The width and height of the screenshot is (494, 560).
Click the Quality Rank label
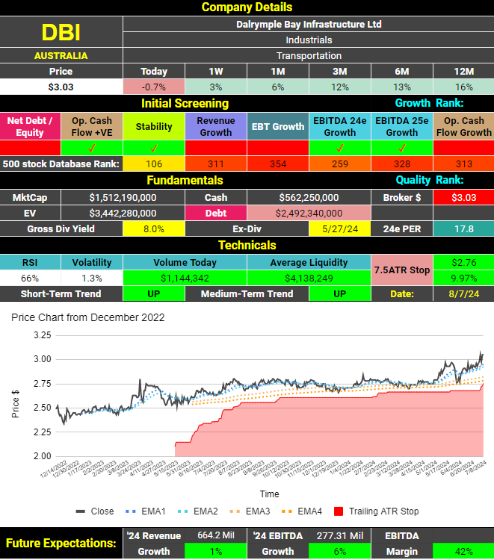tap(429, 180)
